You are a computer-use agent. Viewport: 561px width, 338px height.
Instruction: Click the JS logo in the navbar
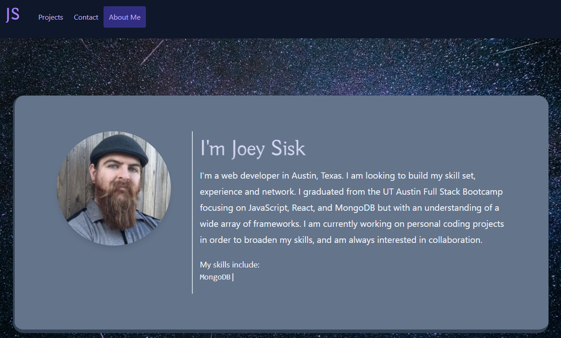coord(12,14)
